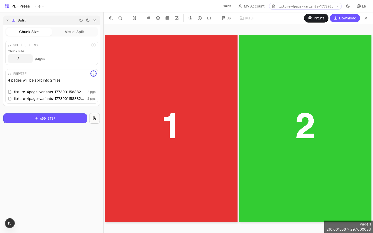Toggle the checkmark preflight icon
The image size is (373, 233).
[x=177, y=18]
